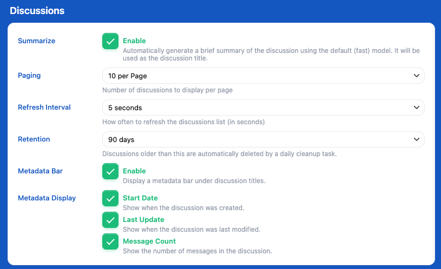Image resolution: width=441 pixels, height=269 pixels.
Task: Disable the Start Date checkbox
Action: [x=110, y=198]
